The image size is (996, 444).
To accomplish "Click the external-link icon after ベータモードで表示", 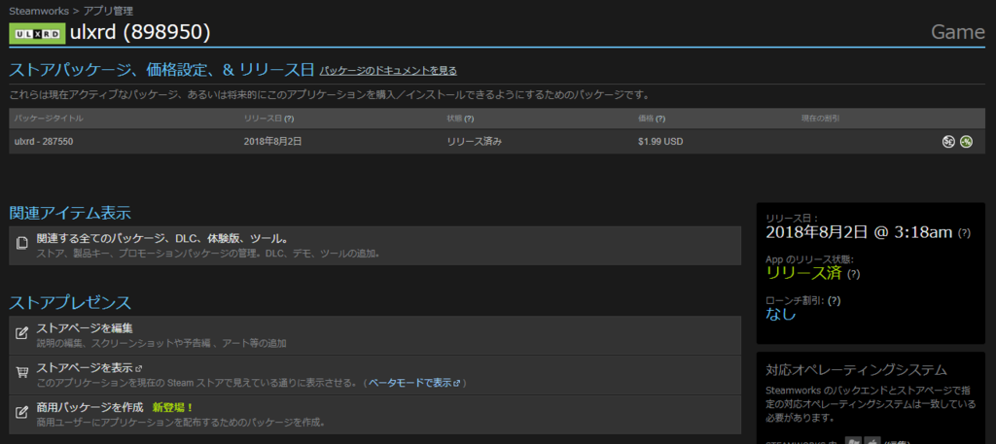I will pyautogui.click(x=457, y=383).
